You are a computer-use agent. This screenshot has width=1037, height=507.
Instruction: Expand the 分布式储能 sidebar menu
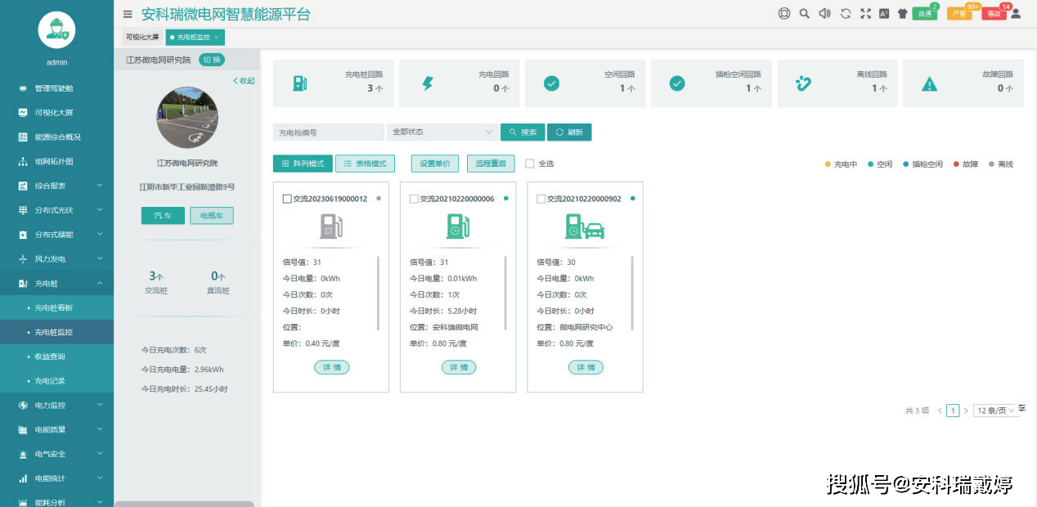pos(56,235)
